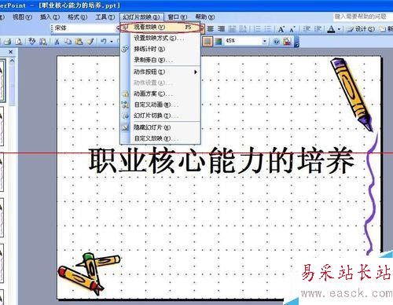
Task: Select the Format Painter brush
Action: (x=90, y=42)
